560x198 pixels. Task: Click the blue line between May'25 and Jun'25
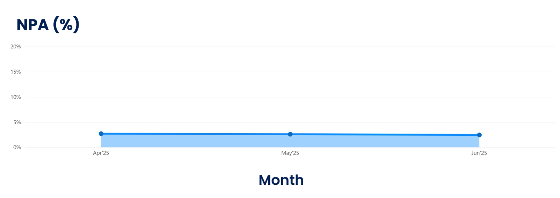pyautogui.click(x=384, y=135)
